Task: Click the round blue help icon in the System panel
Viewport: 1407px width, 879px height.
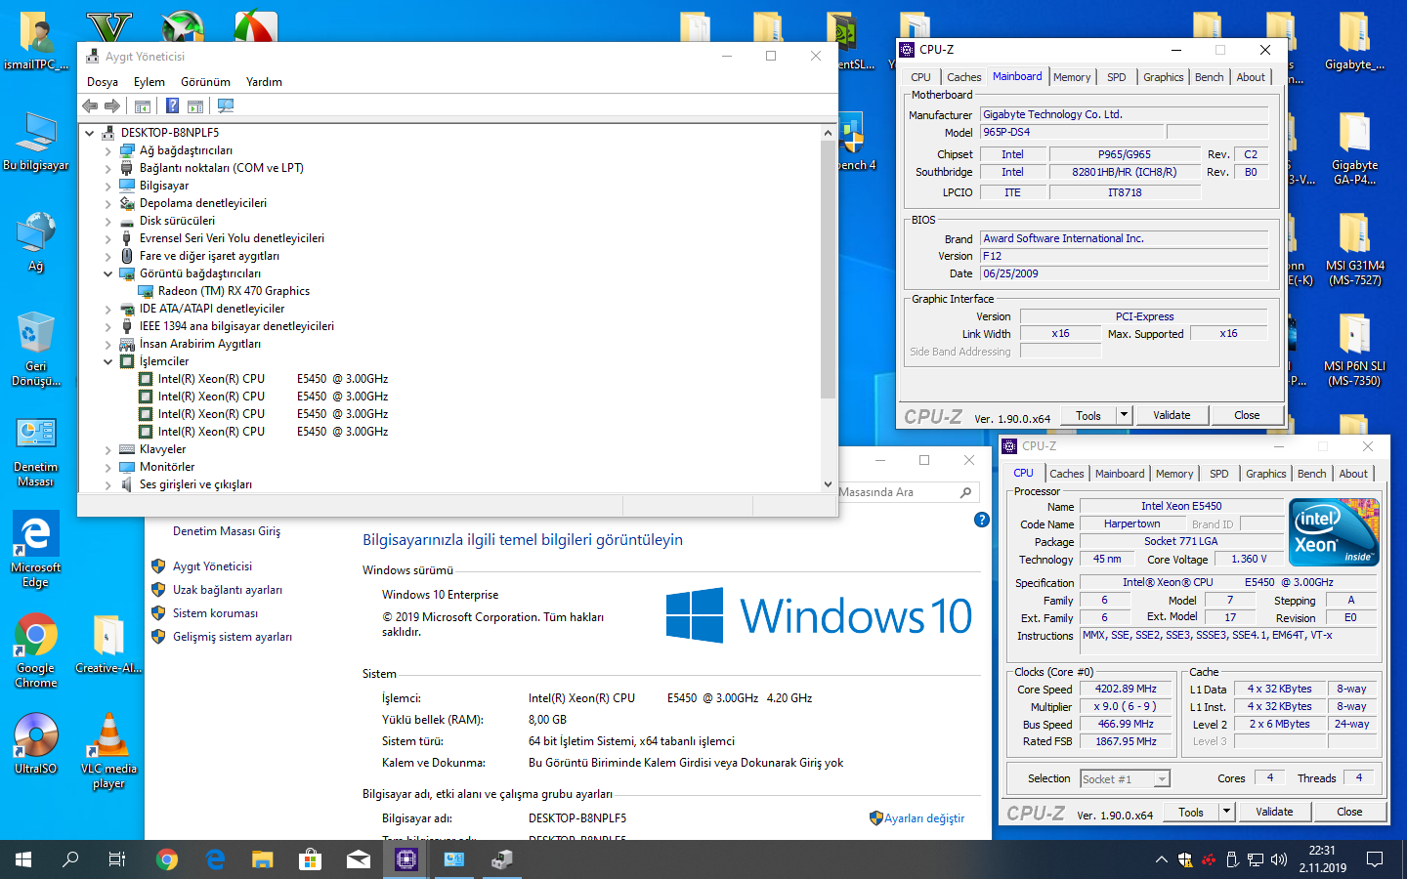Action: coord(982,520)
